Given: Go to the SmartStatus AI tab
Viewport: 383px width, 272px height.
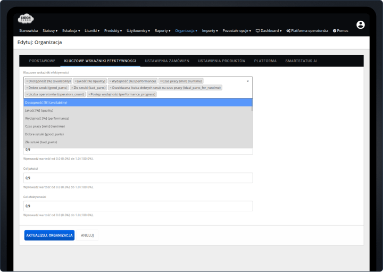Looking at the screenshot, I should click(301, 61).
